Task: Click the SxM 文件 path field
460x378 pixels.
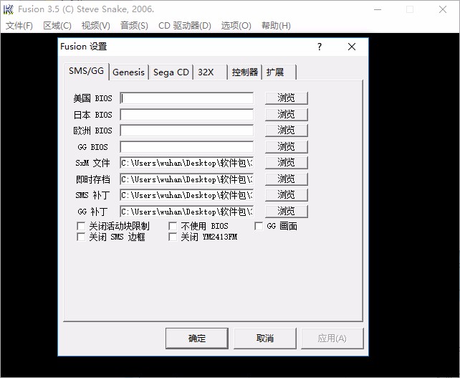Action: click(x=186, y=163)
